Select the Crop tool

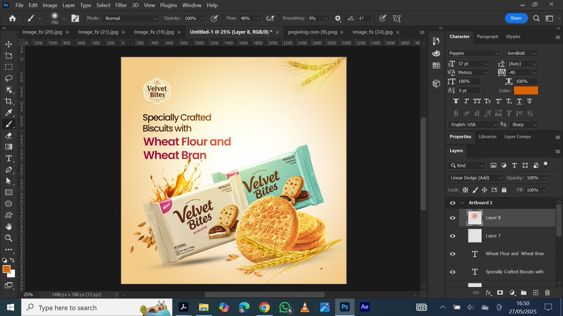pyautogui.click(x=8, y=101)
